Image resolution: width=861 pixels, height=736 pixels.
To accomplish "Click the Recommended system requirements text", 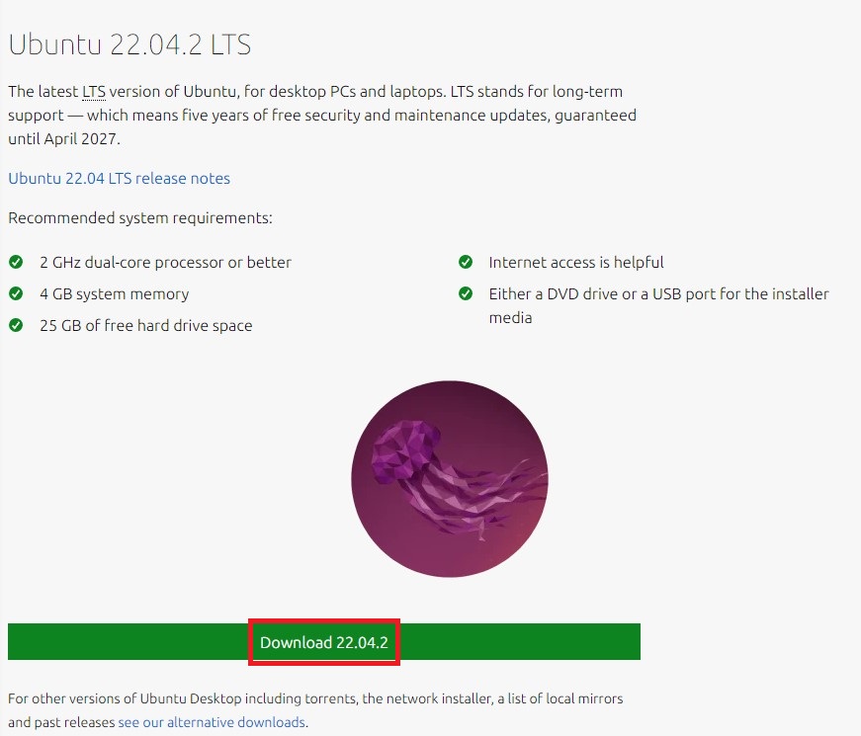I will click(140, 218).
